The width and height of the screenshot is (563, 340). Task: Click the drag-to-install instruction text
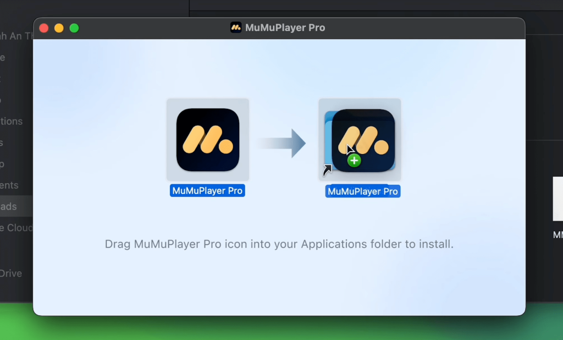[279, 244]
